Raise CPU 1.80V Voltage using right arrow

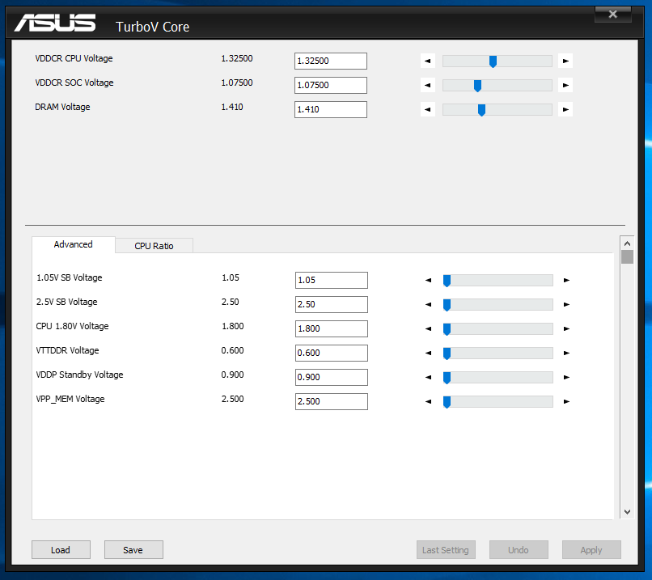pyautogui.click(x=566, y=329)
